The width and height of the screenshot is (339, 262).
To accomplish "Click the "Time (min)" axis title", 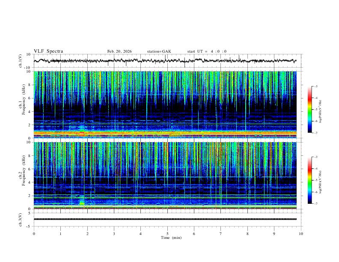I will point(171,238).
